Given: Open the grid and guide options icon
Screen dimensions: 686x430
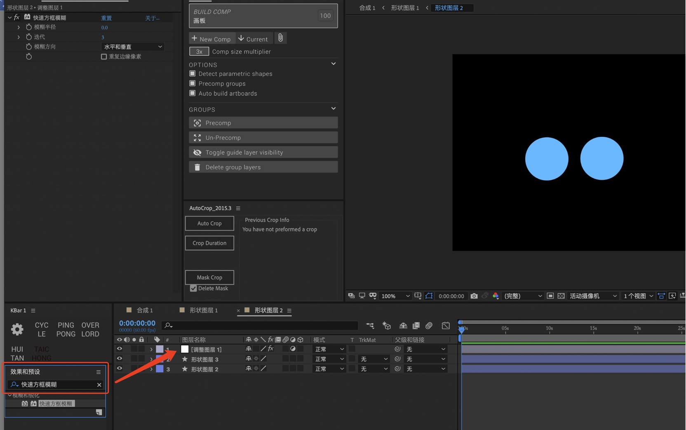Looking at the screenshot, I should point(418,296).
